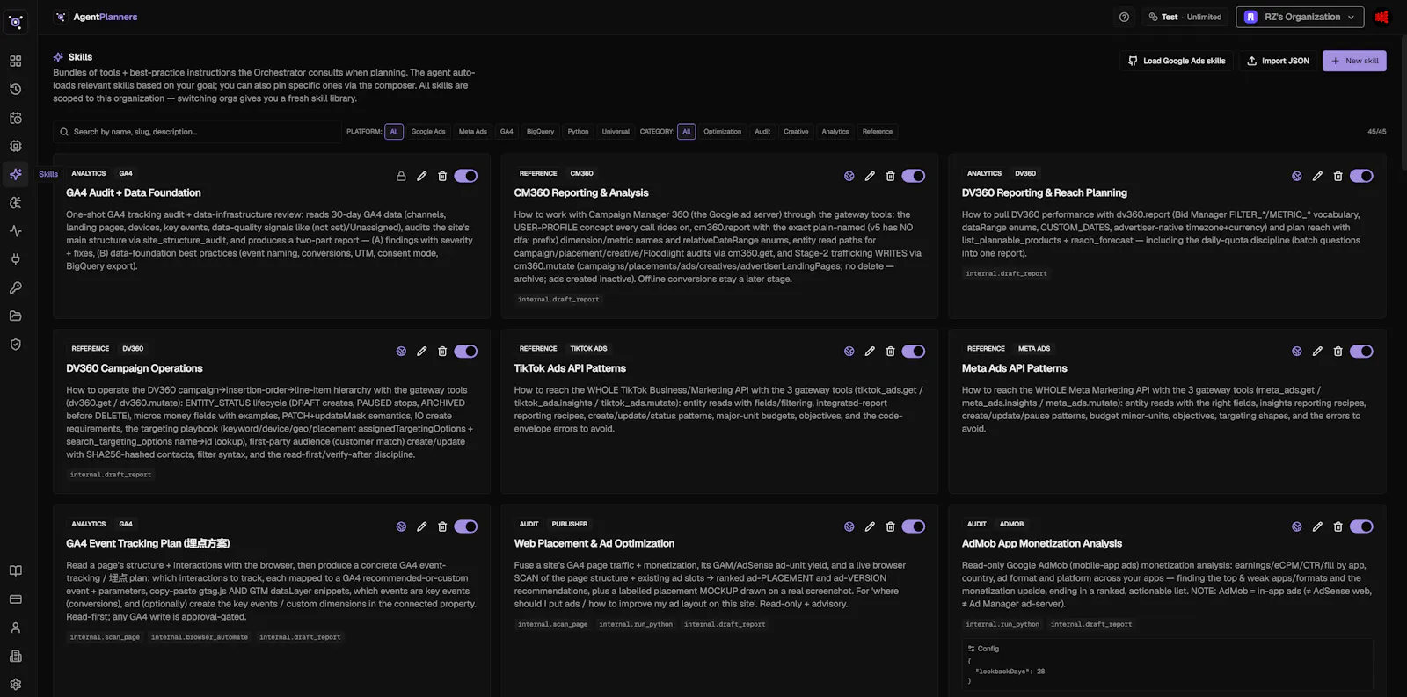
Task: Open the dashboard grid icon in the sidebar
Action: coord(16,62)
